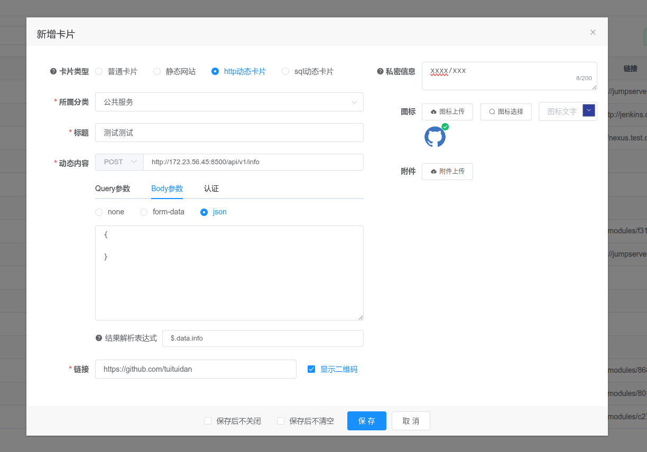The image size is (647, 452).
Task: Open 图标选择 icon picker
Action: coord(506,112)
